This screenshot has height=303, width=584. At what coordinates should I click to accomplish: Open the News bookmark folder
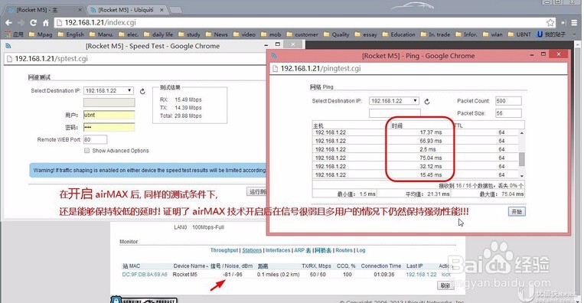217,34
